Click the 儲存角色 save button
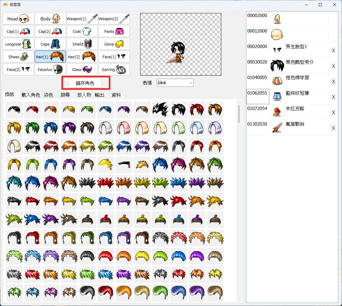 point(85,83)
